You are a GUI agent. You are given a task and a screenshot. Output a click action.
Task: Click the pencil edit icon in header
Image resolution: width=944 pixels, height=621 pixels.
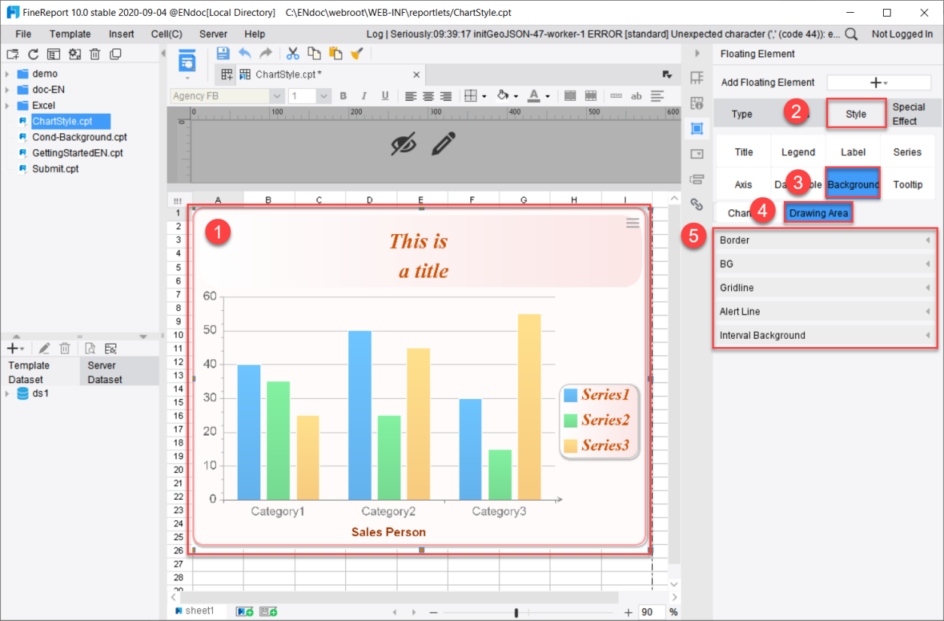[444, 144]
